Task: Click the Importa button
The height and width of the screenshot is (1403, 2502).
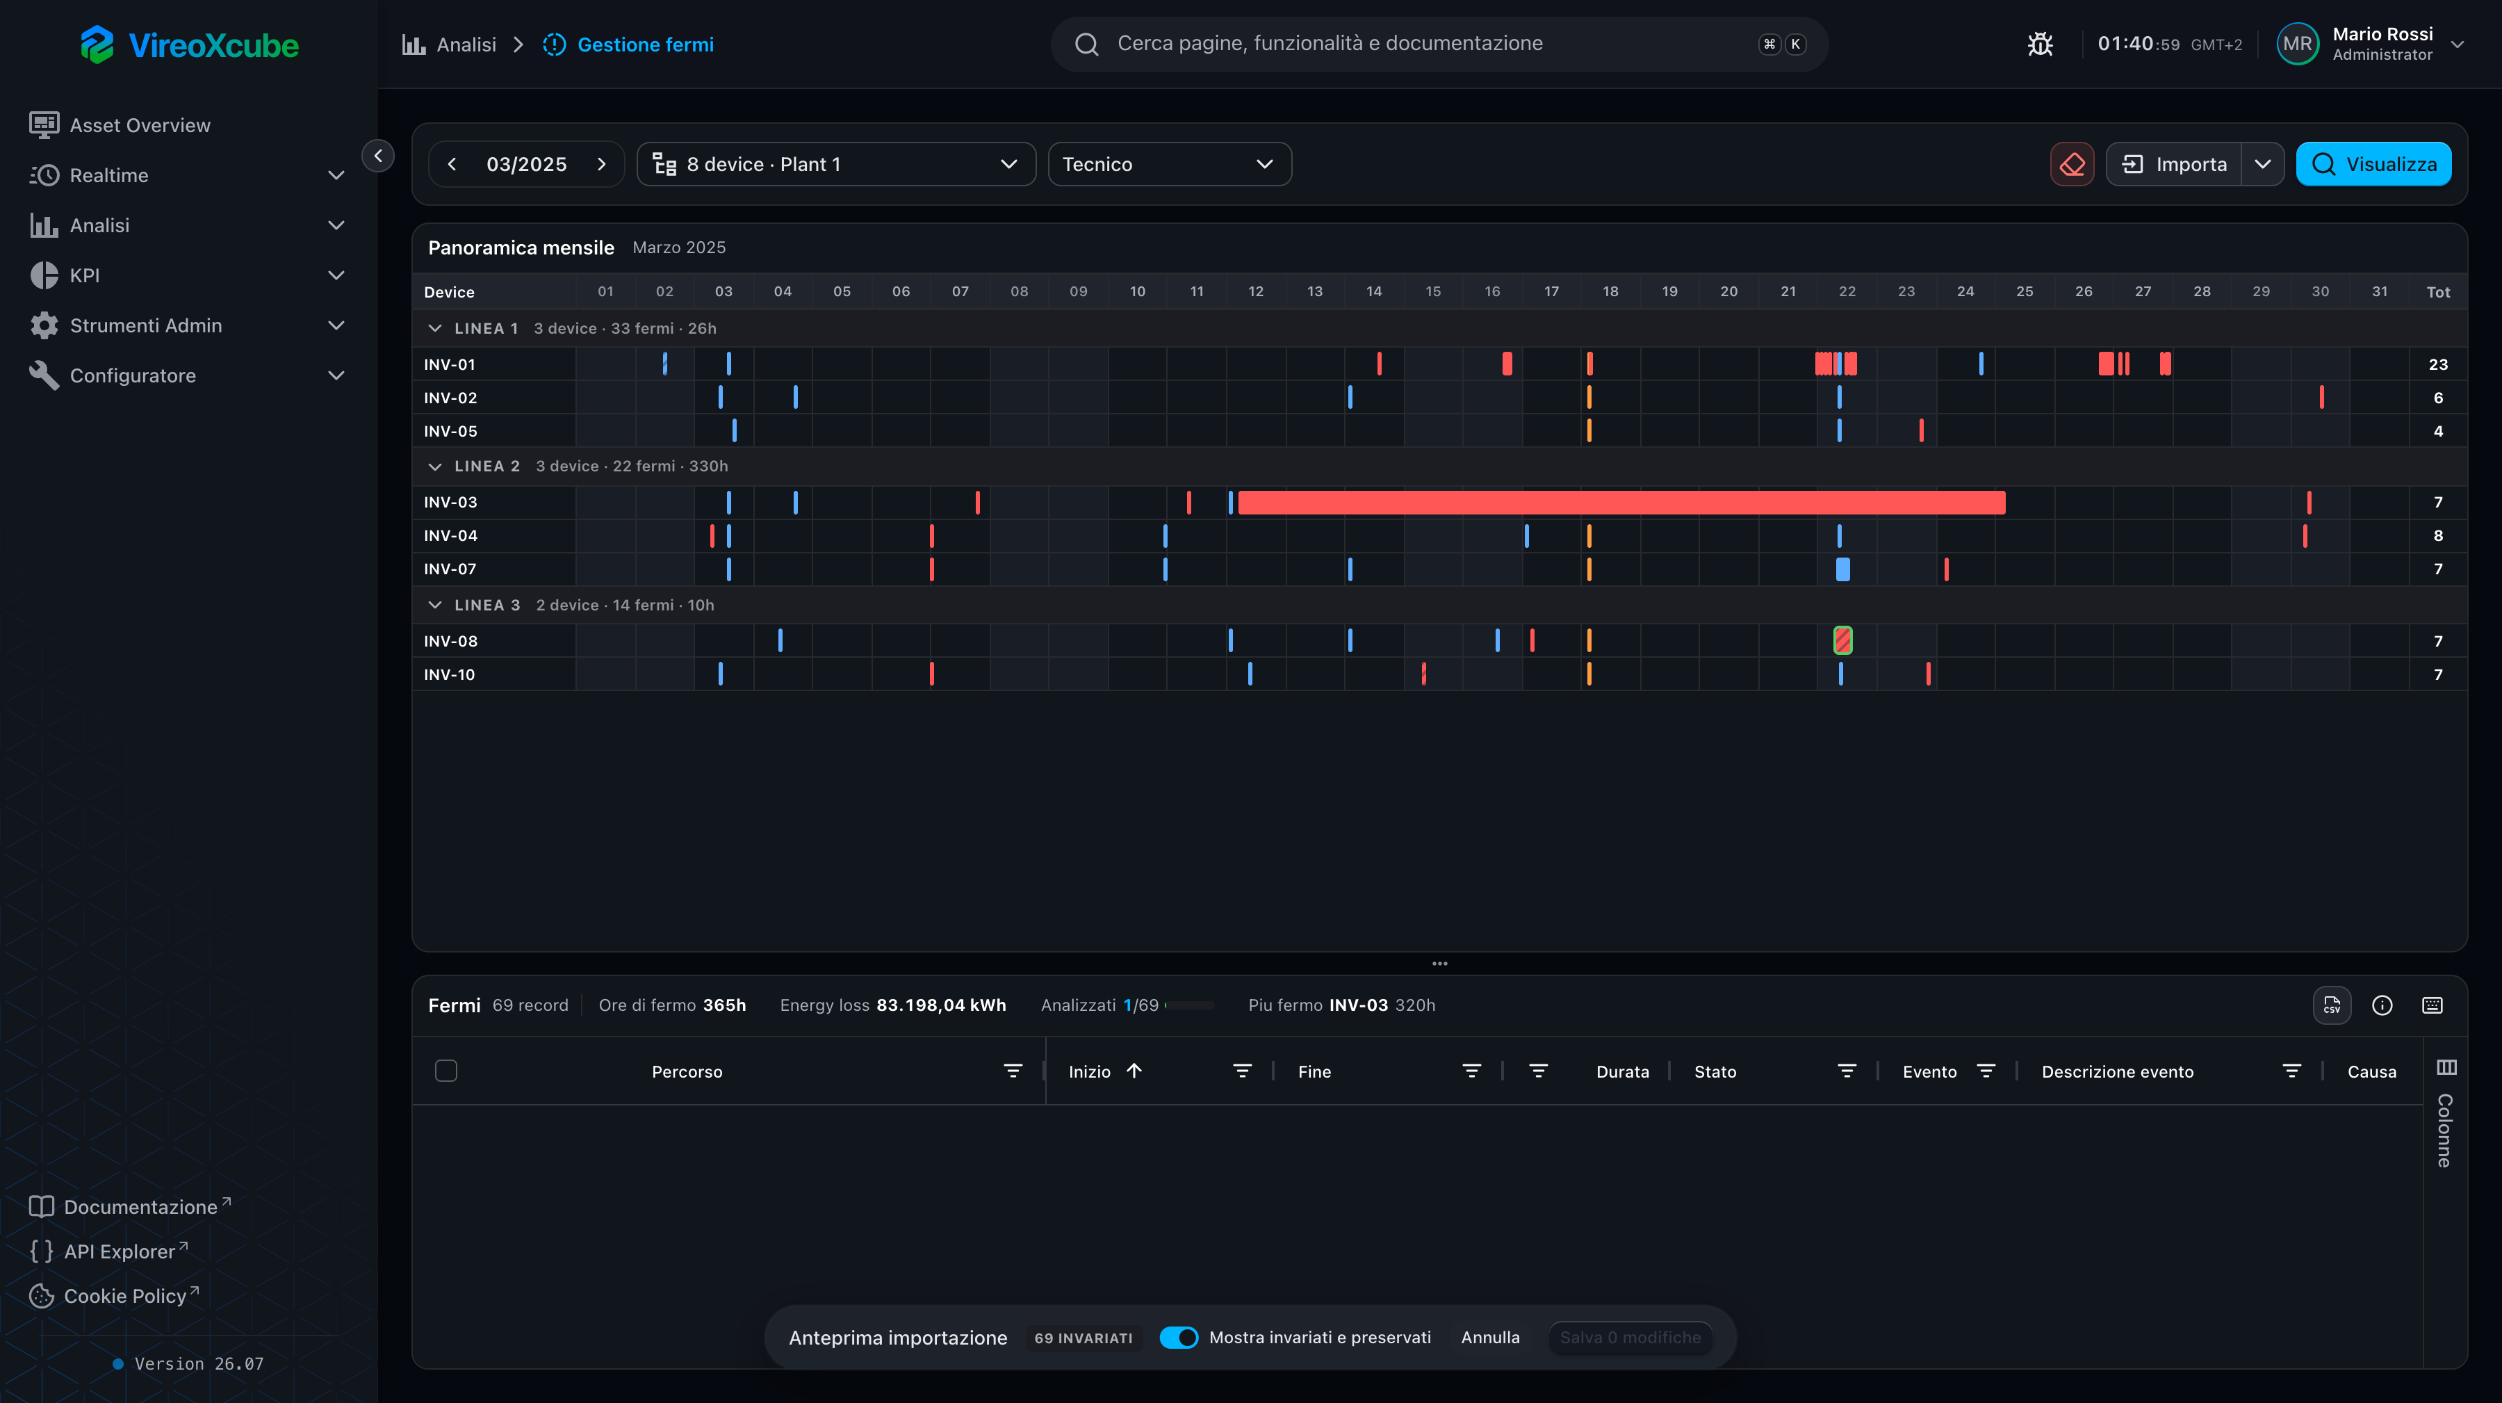Action: (x=2174, y=164)
